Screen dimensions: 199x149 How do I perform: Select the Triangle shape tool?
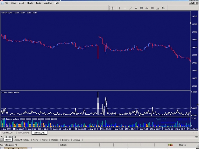tap(147, 8)
